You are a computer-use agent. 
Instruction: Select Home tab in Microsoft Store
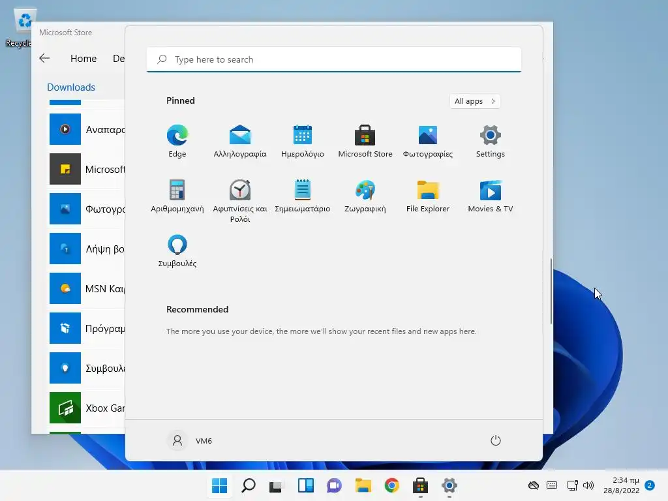click(x=83, y=58)
